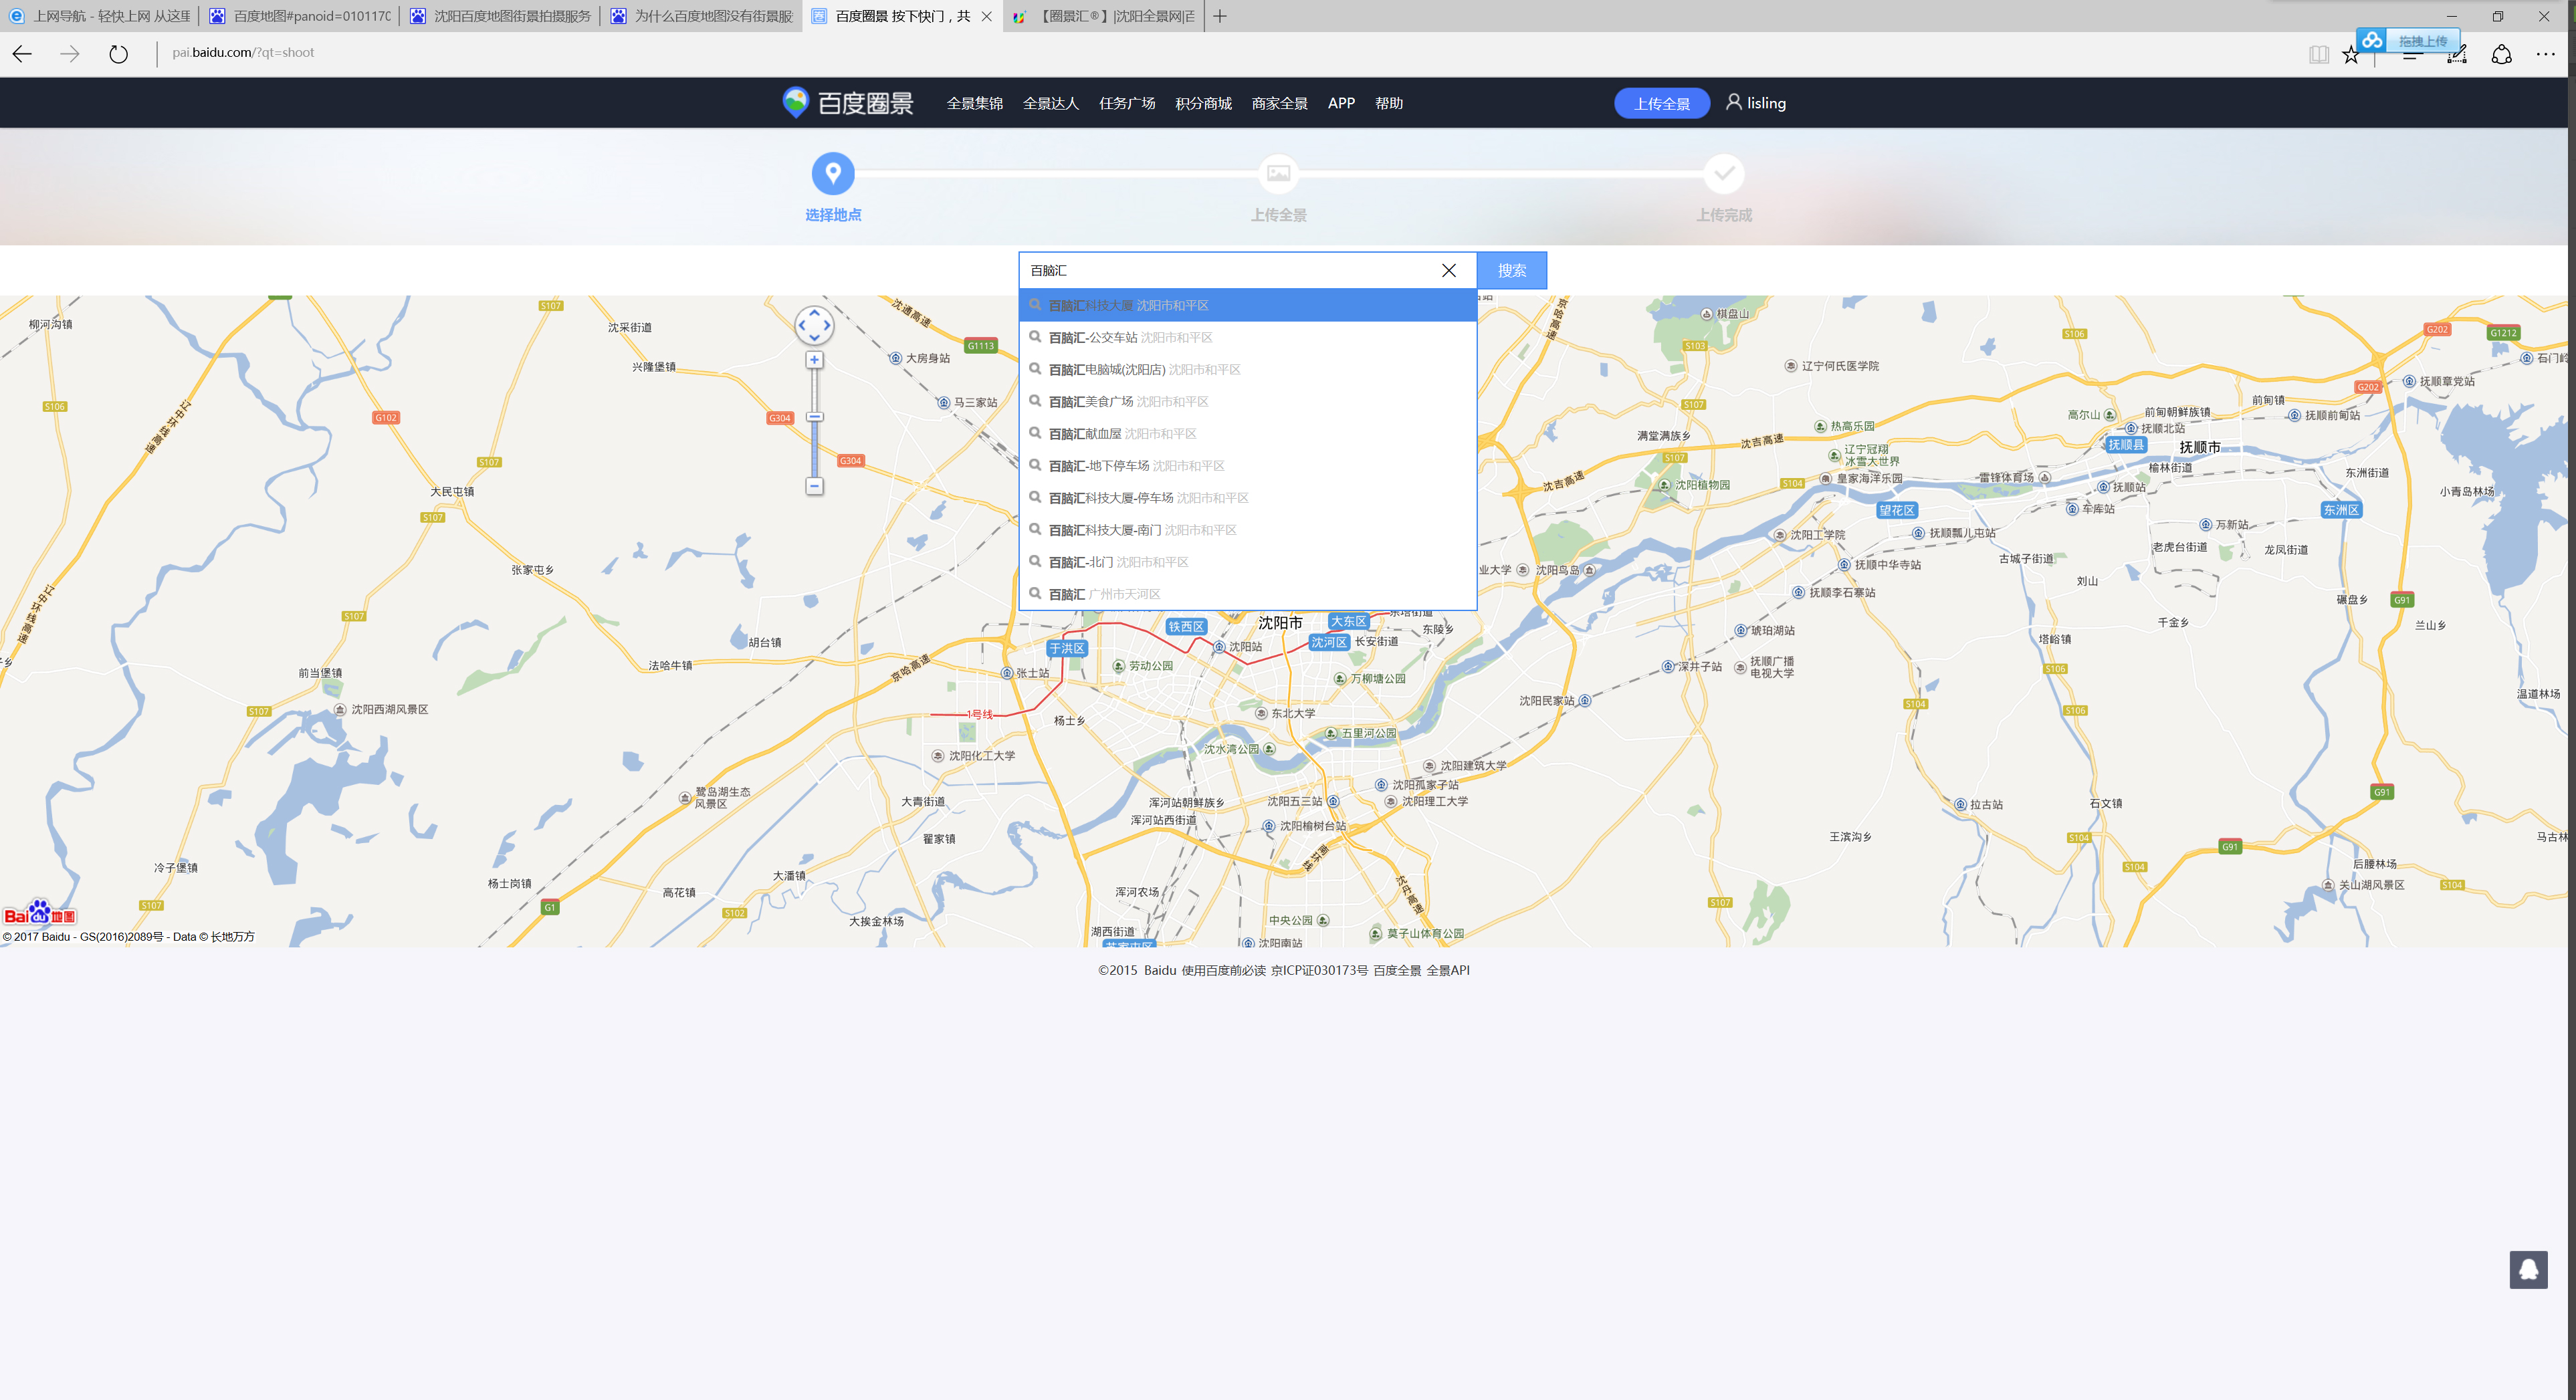
Task: Select suggestion 百脑汇科技大厦-南门
Action: (x=1247, y=529)
